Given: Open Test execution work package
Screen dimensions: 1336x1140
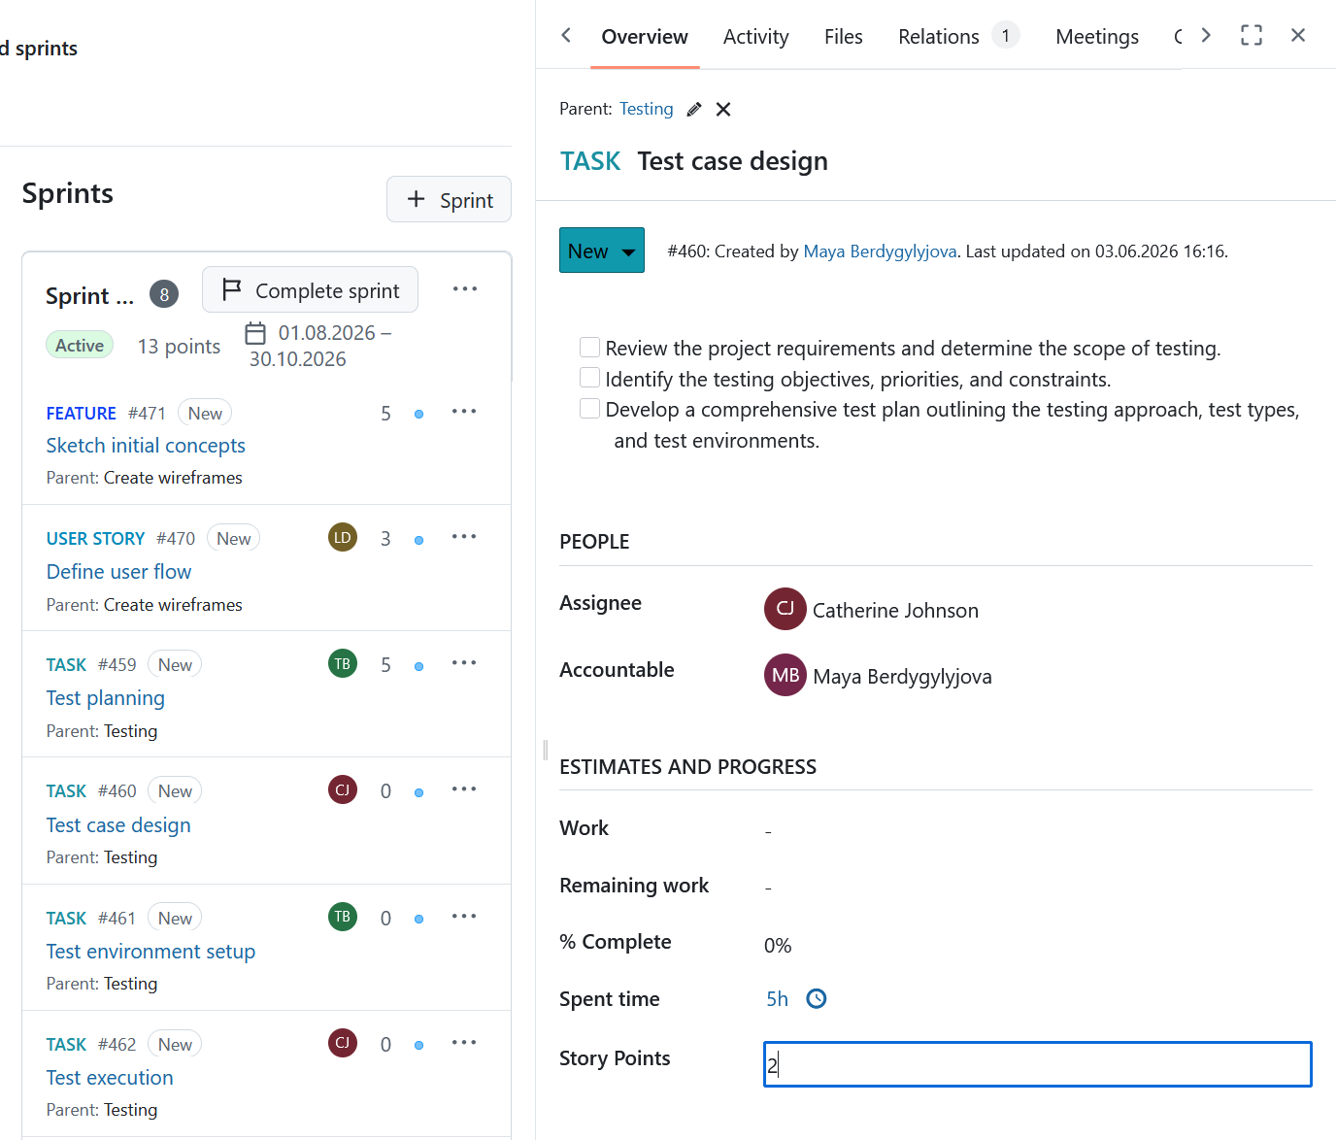Looking at the screenshot, I should click(x=110, y=1078).
